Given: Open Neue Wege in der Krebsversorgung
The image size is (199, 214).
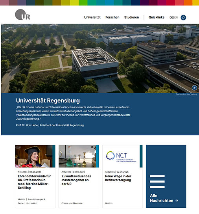Looking at the screenshot, I should pyautogui.click(x=118, y=178).
